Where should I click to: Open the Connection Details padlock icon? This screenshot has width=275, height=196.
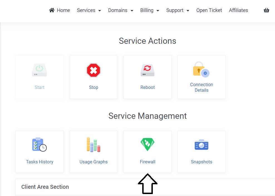click(x=201, y=69)
